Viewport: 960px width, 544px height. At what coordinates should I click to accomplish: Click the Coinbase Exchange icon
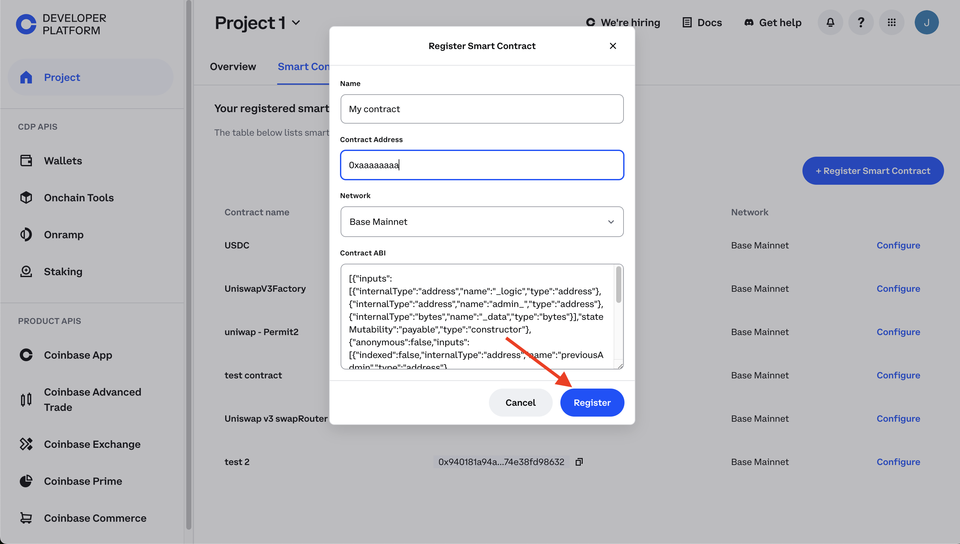(x=26, y=444)
